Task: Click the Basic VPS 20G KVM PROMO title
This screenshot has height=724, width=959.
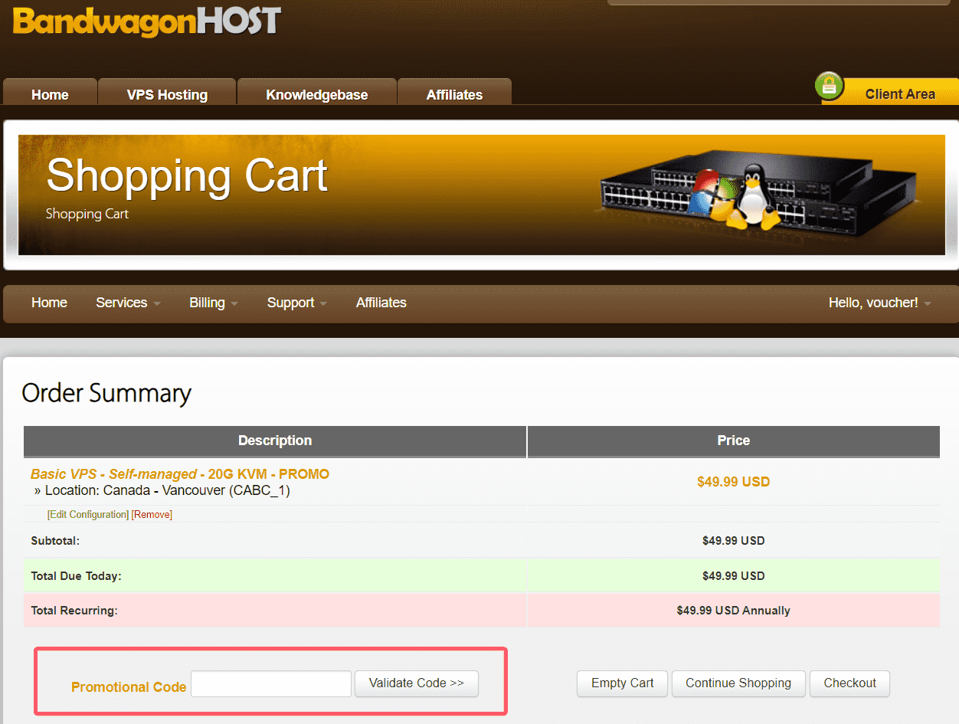Action: pyautogui.click(x=180, y=474)
